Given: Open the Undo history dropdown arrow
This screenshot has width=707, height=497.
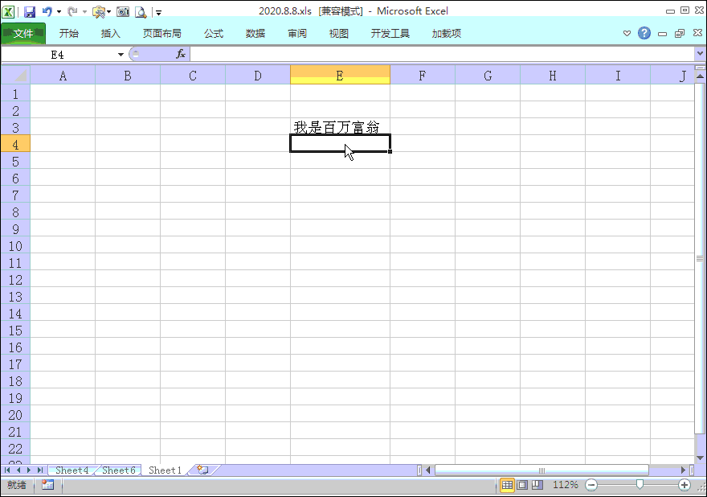Looking at the screenshot, I should (x=59, y=11).
